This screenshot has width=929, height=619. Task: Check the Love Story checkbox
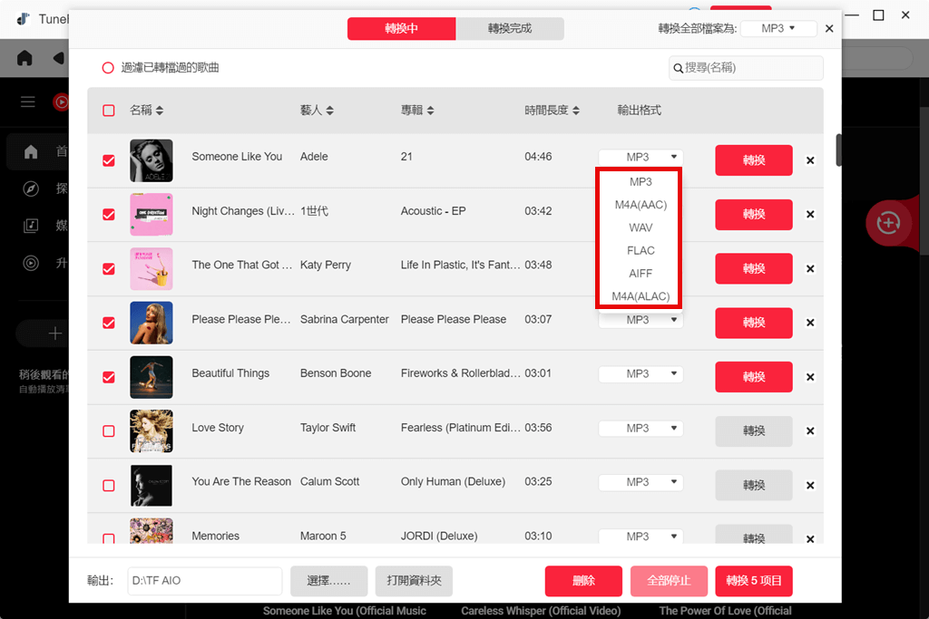coord(109,430)
